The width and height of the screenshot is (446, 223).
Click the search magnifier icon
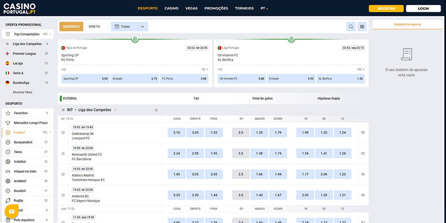pos(351,26)
